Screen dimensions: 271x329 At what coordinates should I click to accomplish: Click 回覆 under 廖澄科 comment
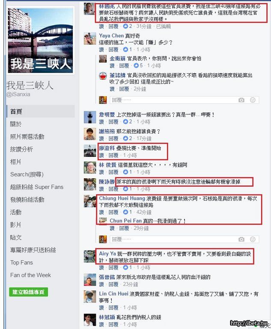pyautogui.click(x=113, y=155)
